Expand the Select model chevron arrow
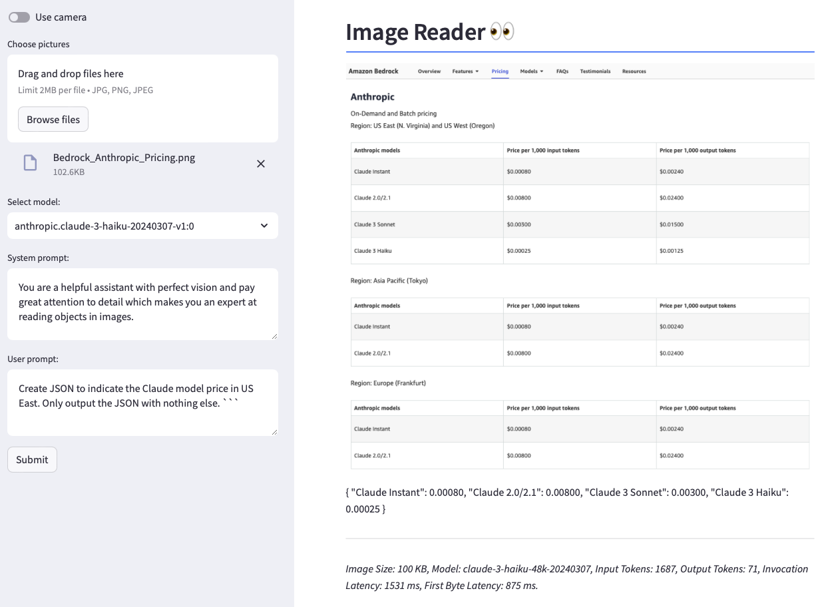 [x=264, y=226]
